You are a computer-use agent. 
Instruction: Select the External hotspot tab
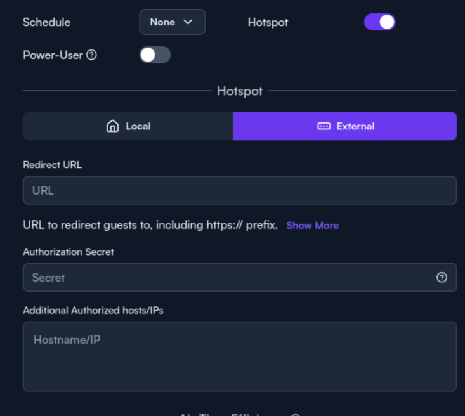(345, 126)
